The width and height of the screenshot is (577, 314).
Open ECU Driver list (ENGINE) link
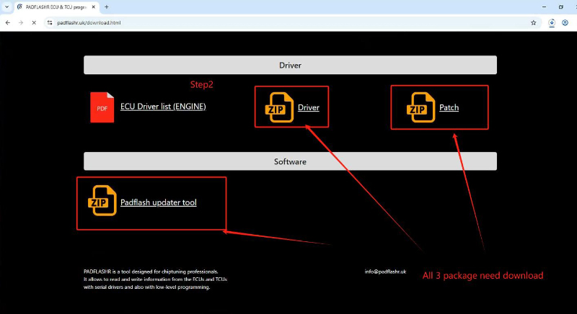tap(163, 107)
